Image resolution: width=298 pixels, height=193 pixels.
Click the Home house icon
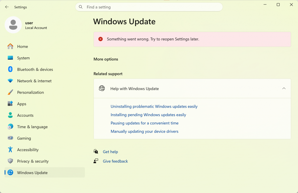click(10, 46)
